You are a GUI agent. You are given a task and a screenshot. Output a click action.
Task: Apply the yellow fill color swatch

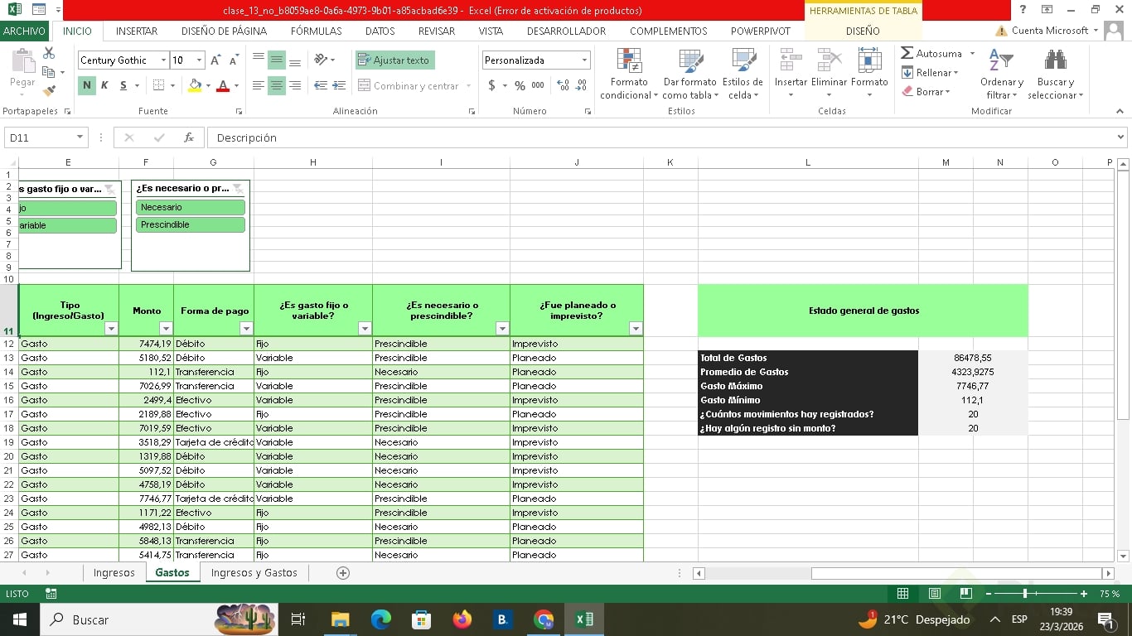(x=195, y=85)
